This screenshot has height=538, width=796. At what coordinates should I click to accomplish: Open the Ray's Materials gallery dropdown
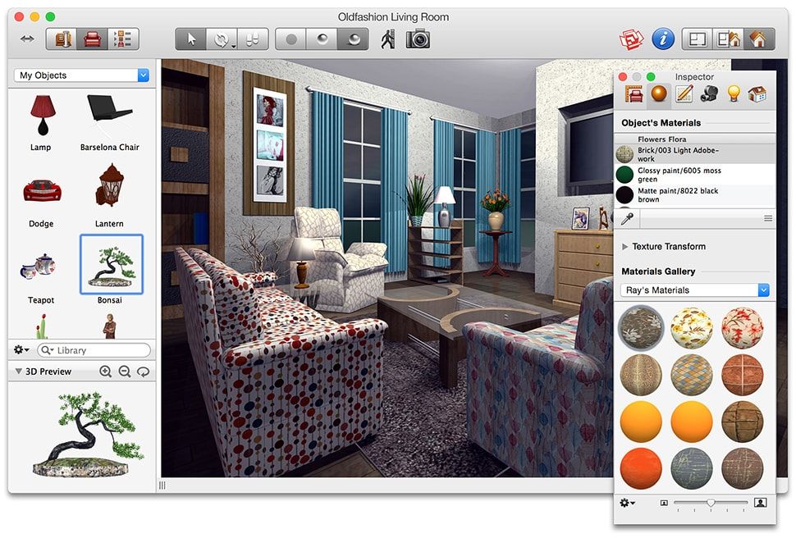click(694, 290)
